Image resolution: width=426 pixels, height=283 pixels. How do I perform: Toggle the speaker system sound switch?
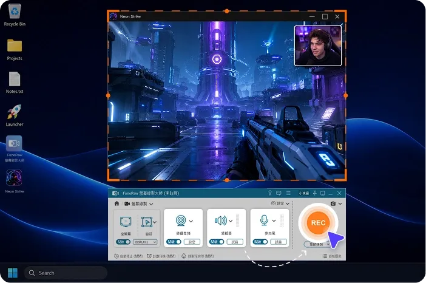tap(217, 242)
